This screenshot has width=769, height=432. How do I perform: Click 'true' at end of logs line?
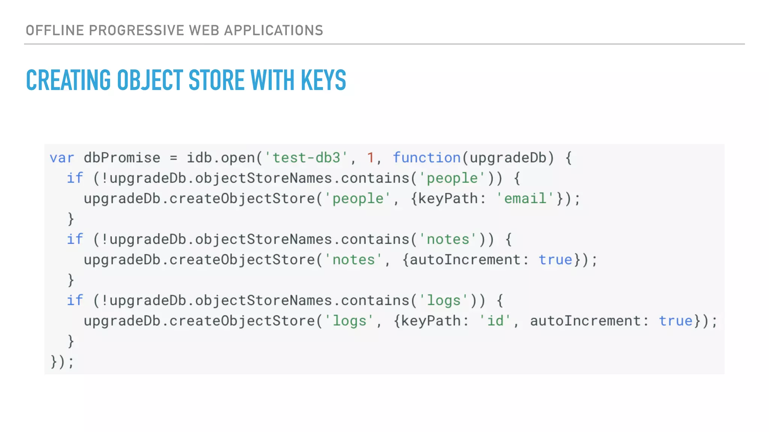click(x=676, y=321)
